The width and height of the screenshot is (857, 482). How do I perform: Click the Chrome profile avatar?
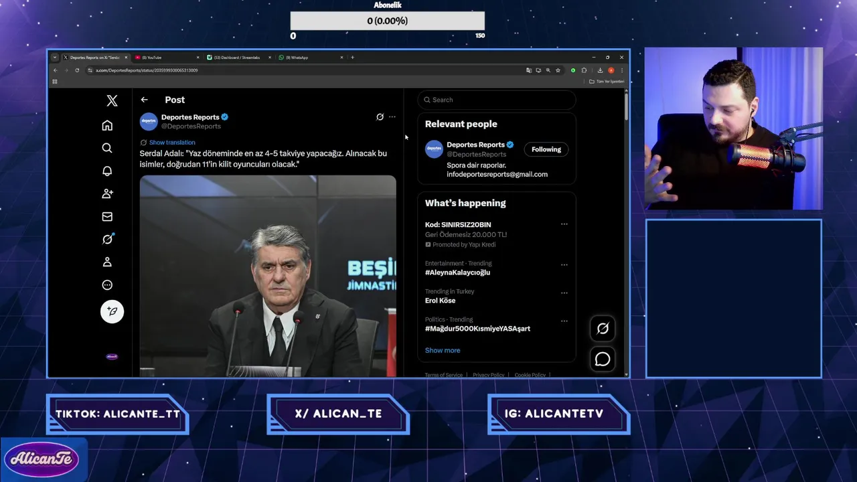point(611,70)
